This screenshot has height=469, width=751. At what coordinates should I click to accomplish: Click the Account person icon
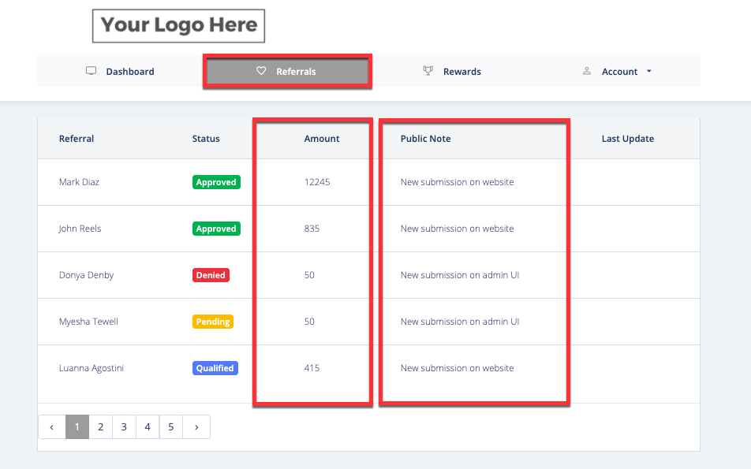587,71
